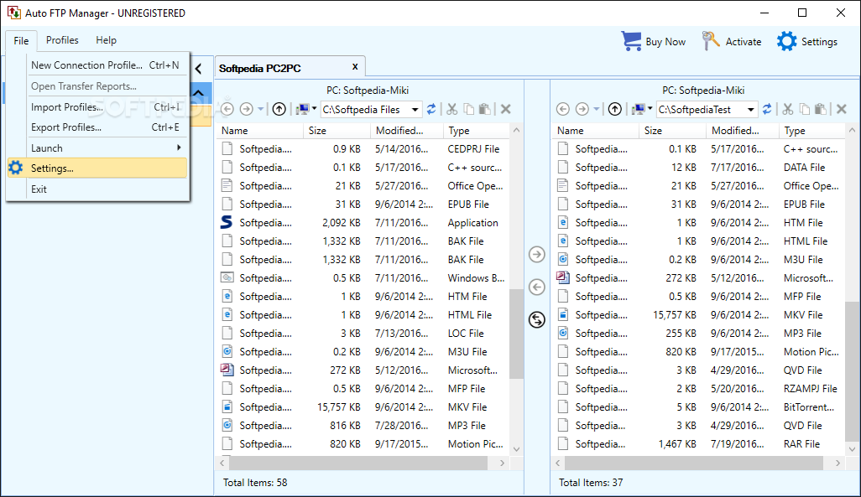Select the LOC File row in left pane
Screen dimensions: 861x497
coord(363,333)
